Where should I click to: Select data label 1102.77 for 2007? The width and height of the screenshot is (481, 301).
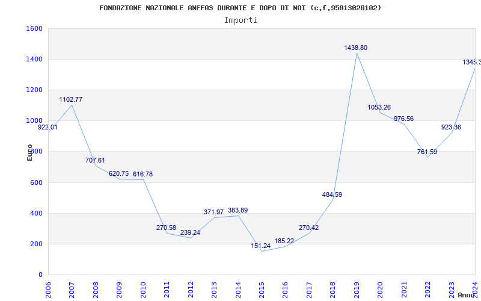pos(70,99)
